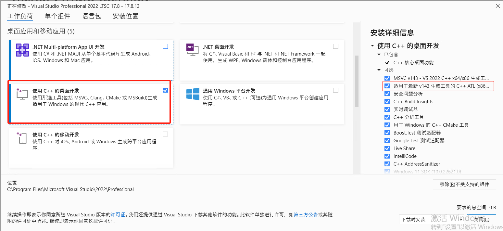Click the 移除不受支持的组件 button
This screenshot has width=503, height=231.
pyautogui.click(x=464, y=184)
